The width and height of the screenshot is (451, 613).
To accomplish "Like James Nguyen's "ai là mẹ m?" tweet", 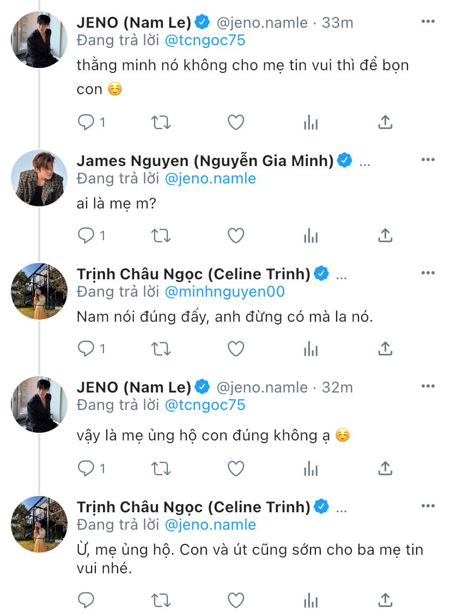I will click(x=235, y=236).
